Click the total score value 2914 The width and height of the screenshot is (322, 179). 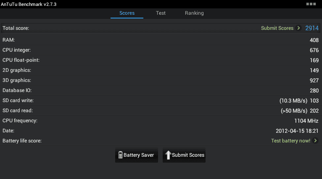click(312, 28)
